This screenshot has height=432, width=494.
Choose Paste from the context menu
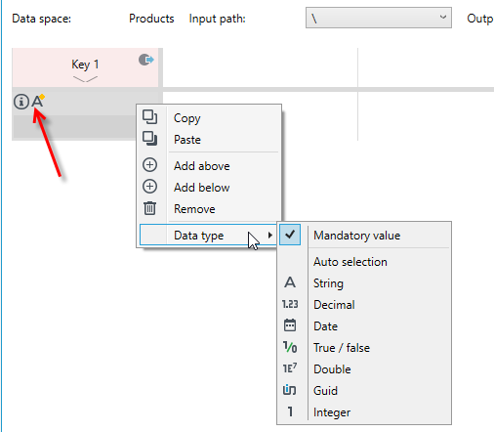(209, 139)
